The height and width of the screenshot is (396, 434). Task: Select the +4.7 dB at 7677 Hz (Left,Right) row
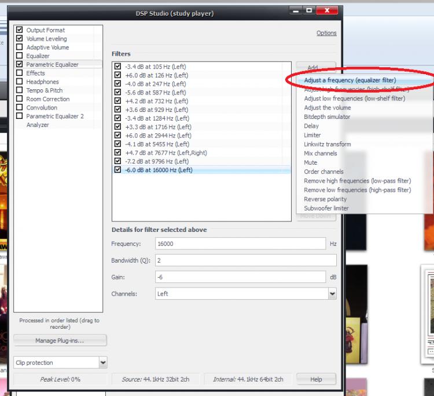pyautogui.click(x=201, y=153)
